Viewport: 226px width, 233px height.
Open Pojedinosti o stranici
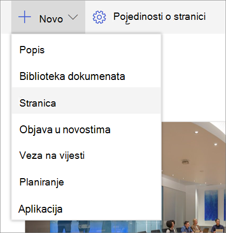[x=159, y=17]
